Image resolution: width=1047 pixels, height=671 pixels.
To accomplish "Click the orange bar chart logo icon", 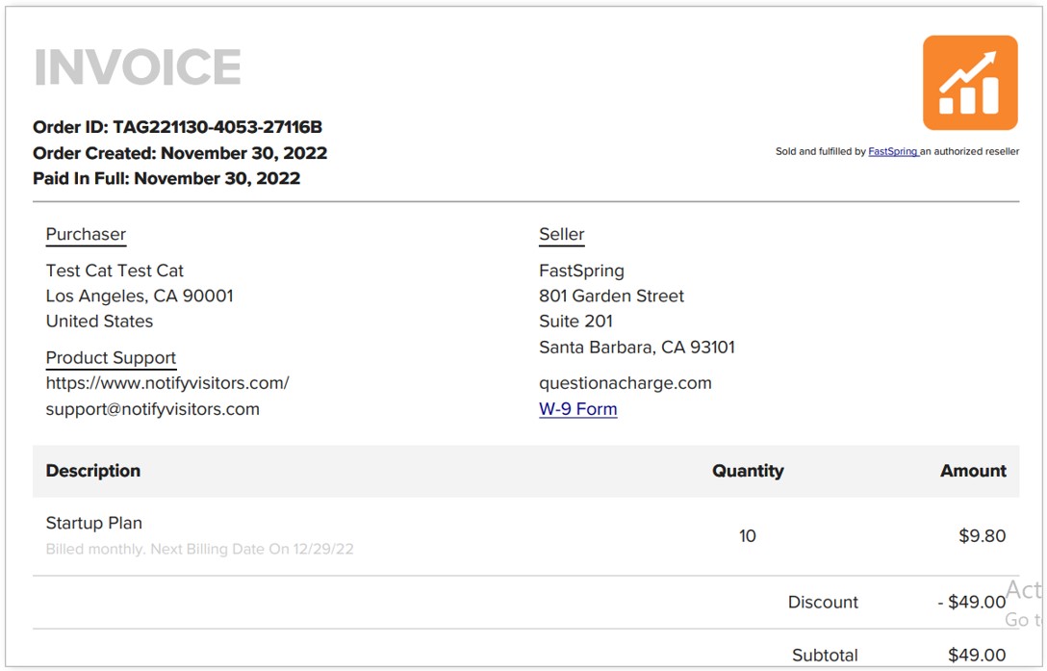I will coord(970,83).
